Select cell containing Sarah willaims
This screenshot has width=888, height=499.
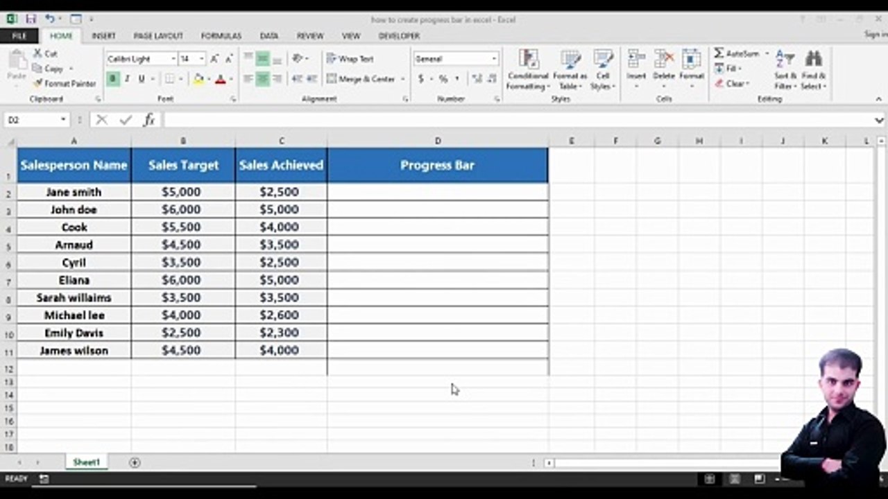(x=74, y=297)
